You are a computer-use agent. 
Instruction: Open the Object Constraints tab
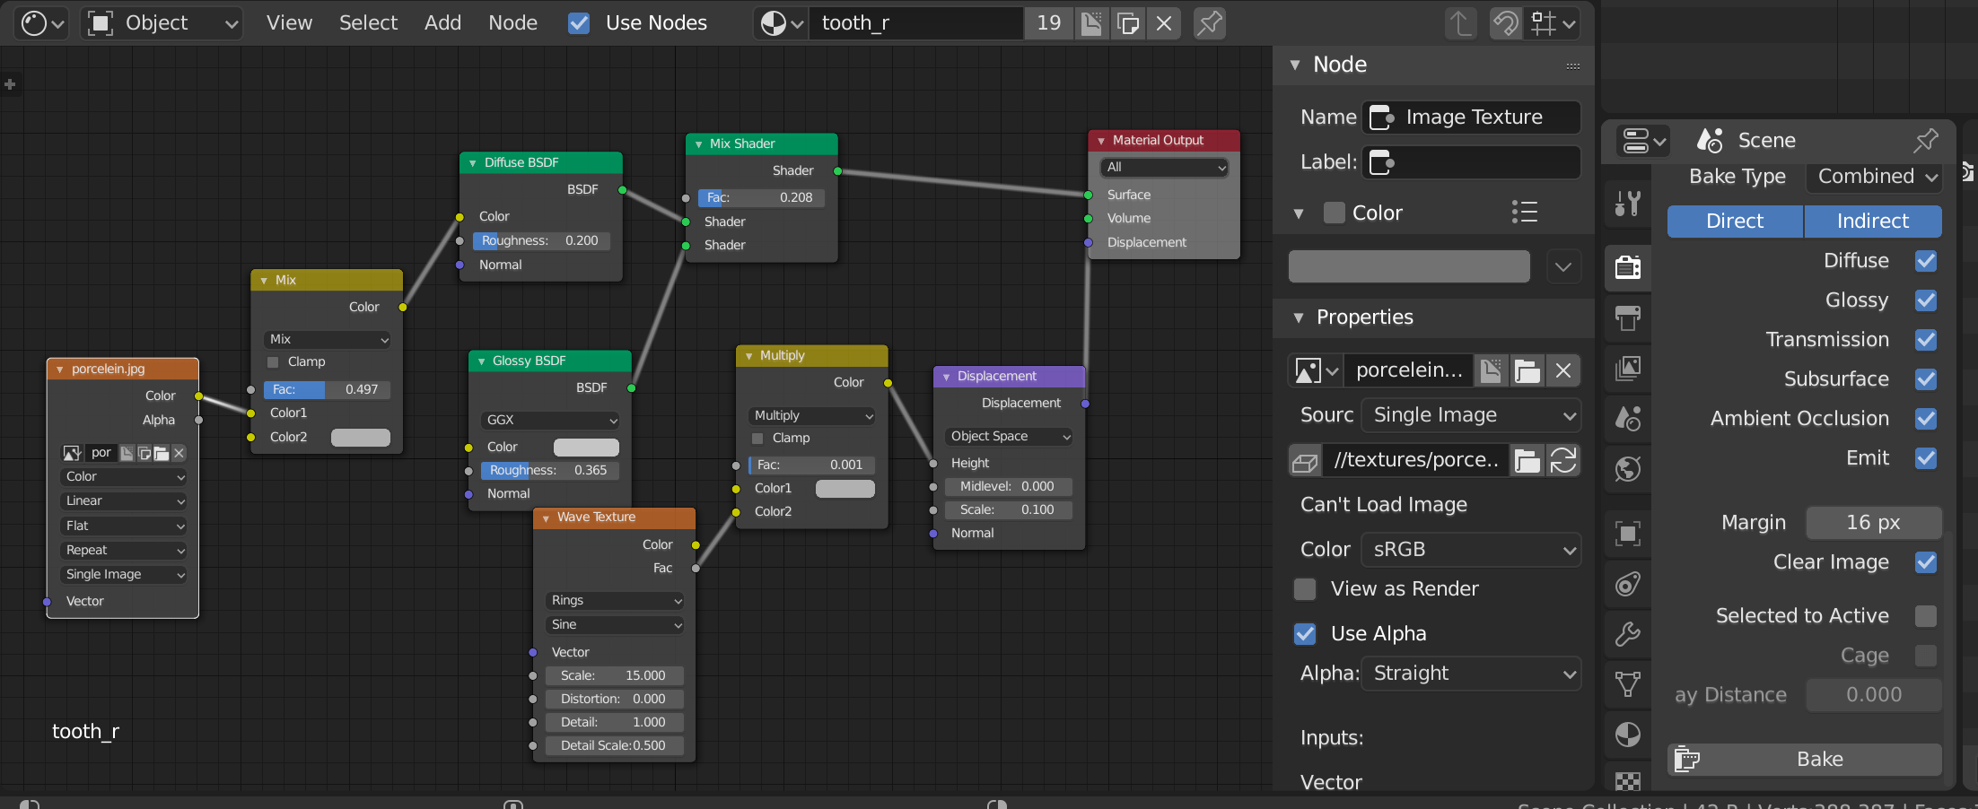1628,585
